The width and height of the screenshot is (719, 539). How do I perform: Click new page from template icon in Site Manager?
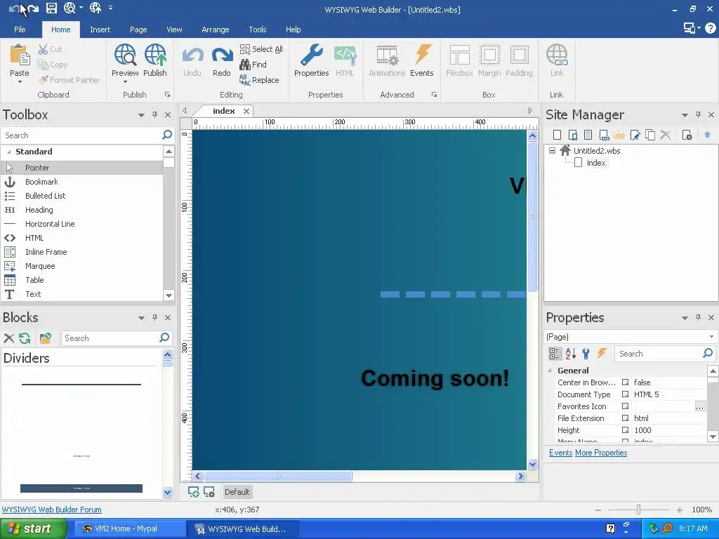588,135
